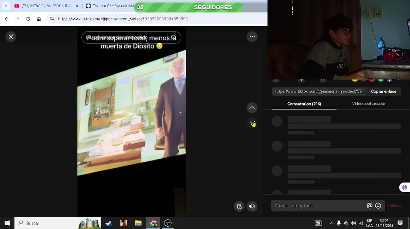
Task: Open File Explorer from the taskbar
Action: pyautogui.click(x=138, y=223)
